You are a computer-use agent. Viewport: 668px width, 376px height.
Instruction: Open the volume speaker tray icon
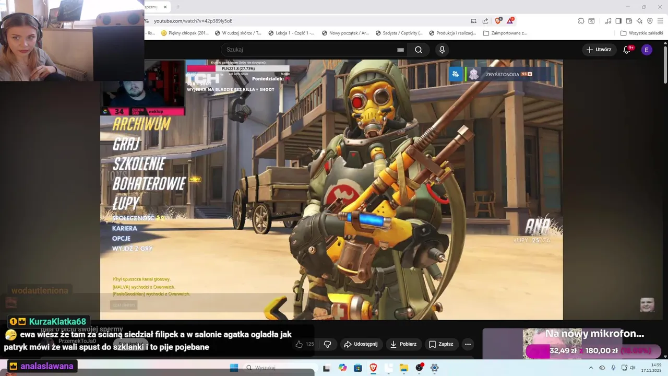[633, 368]
